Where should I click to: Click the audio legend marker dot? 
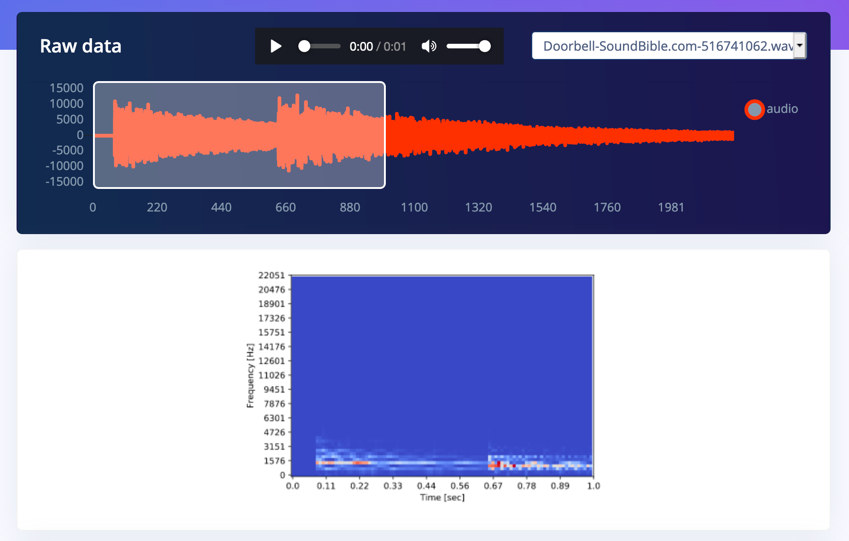click(x=755, y=109)
